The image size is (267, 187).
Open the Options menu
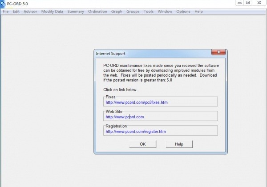coord(183,12)
